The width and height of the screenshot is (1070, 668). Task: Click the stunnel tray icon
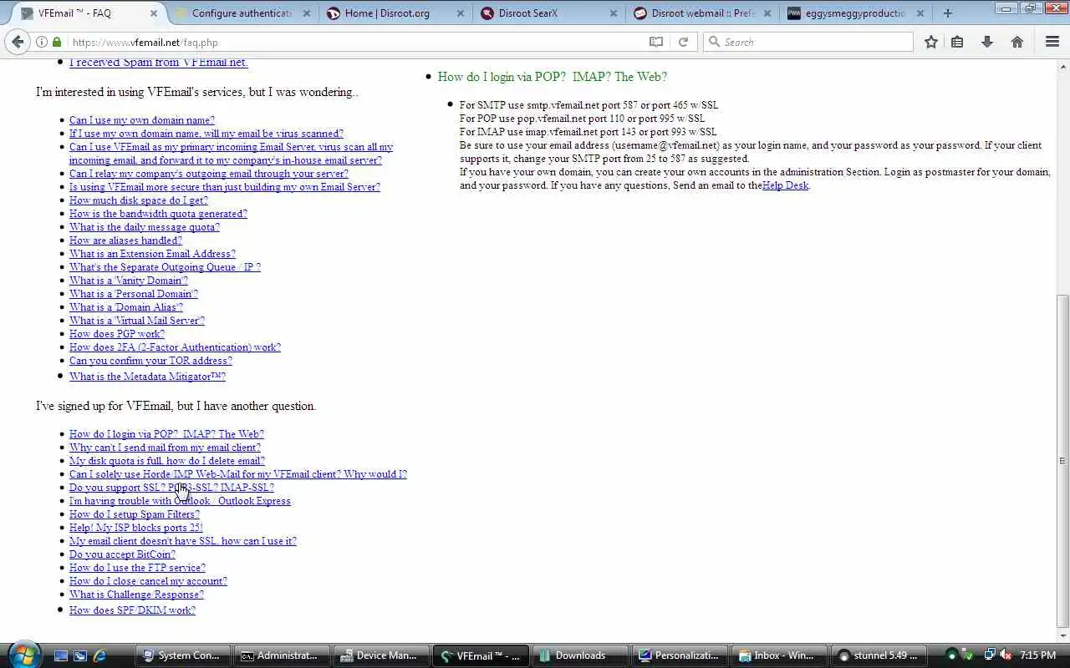pos(952,655)
